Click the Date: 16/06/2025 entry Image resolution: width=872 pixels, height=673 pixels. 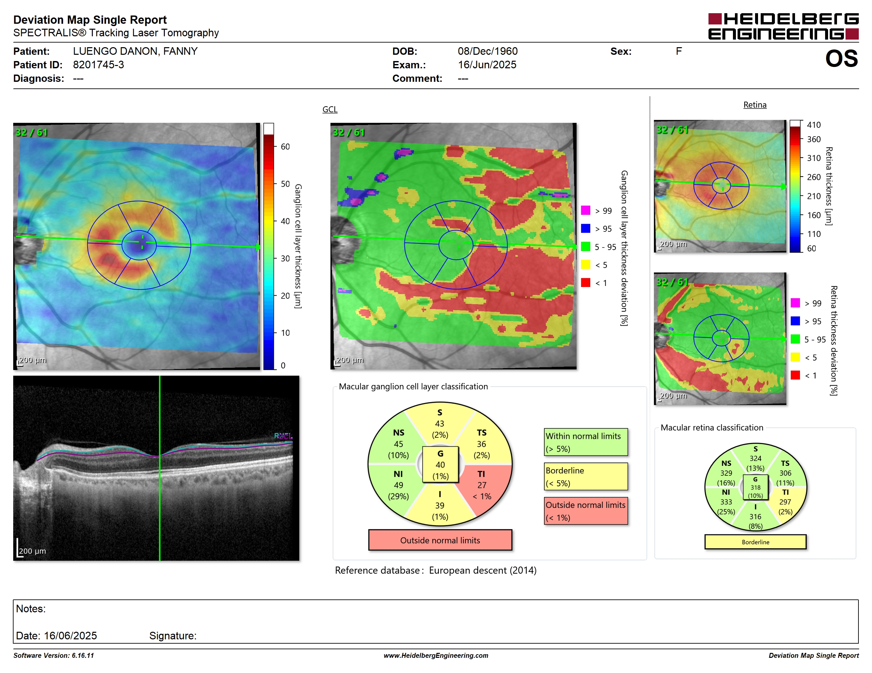pos(56,635)
